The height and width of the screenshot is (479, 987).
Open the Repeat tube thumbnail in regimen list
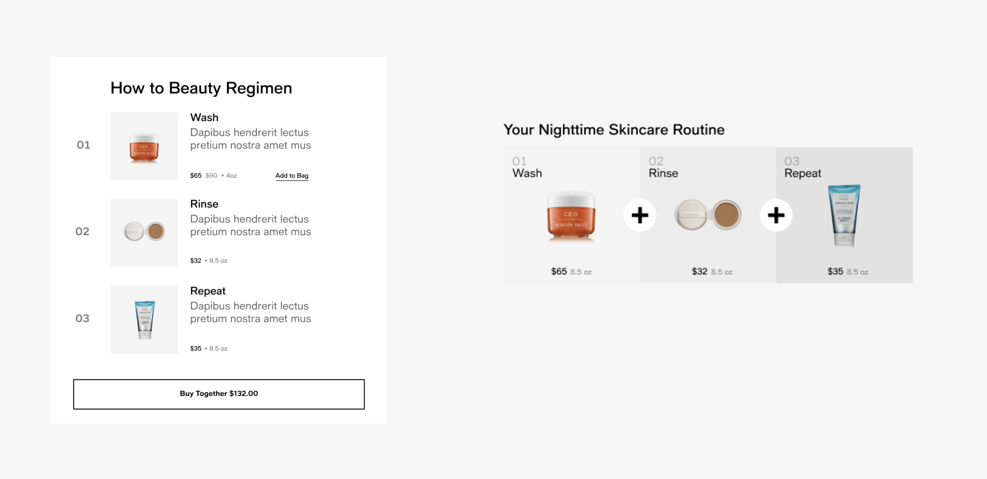(144, 319)
